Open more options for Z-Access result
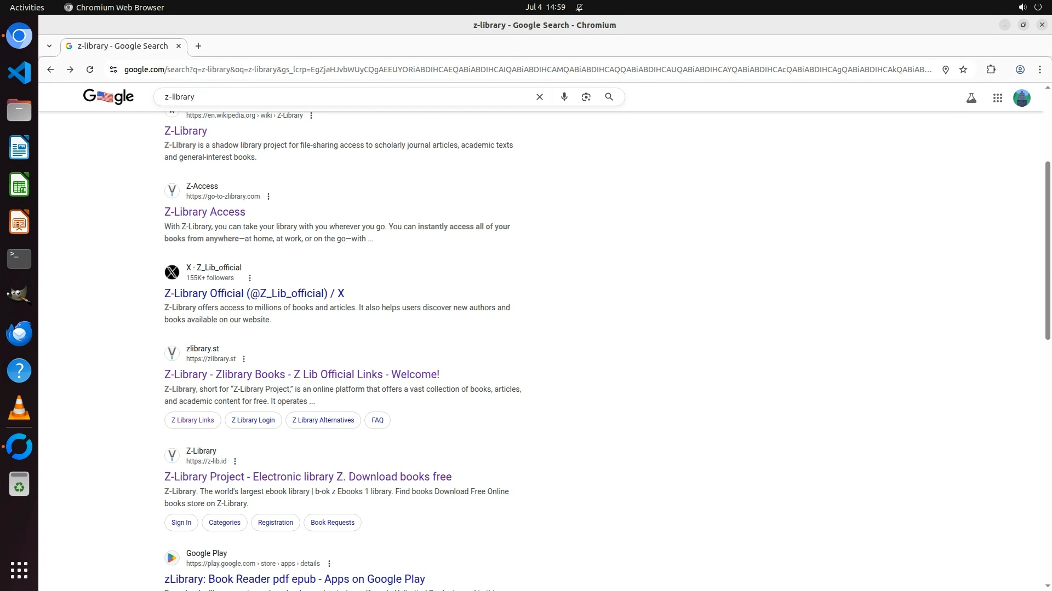Viewport: 1052px width, 591px height. click(268, 196)
